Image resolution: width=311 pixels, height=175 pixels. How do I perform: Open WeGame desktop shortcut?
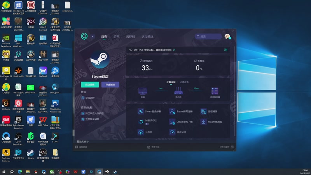(6, 105)
